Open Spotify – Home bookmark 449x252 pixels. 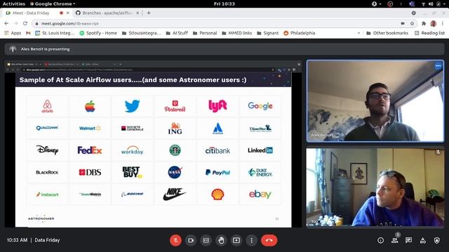click(x=98, y=33)
